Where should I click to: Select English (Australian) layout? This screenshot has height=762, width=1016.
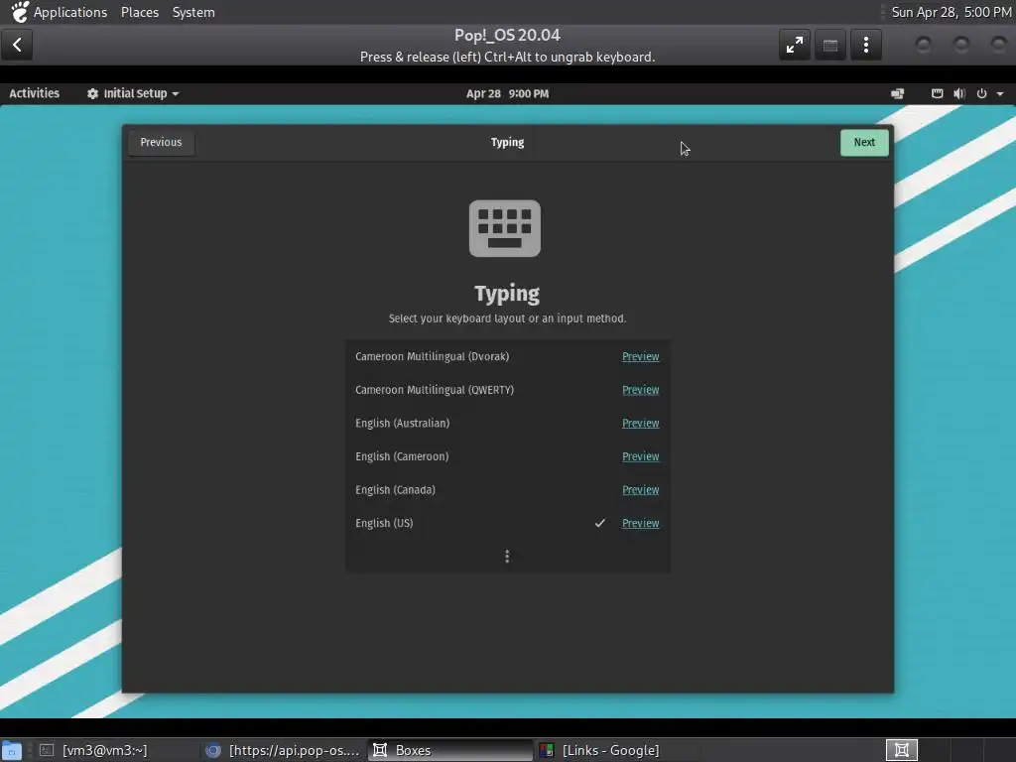(507, 423)
